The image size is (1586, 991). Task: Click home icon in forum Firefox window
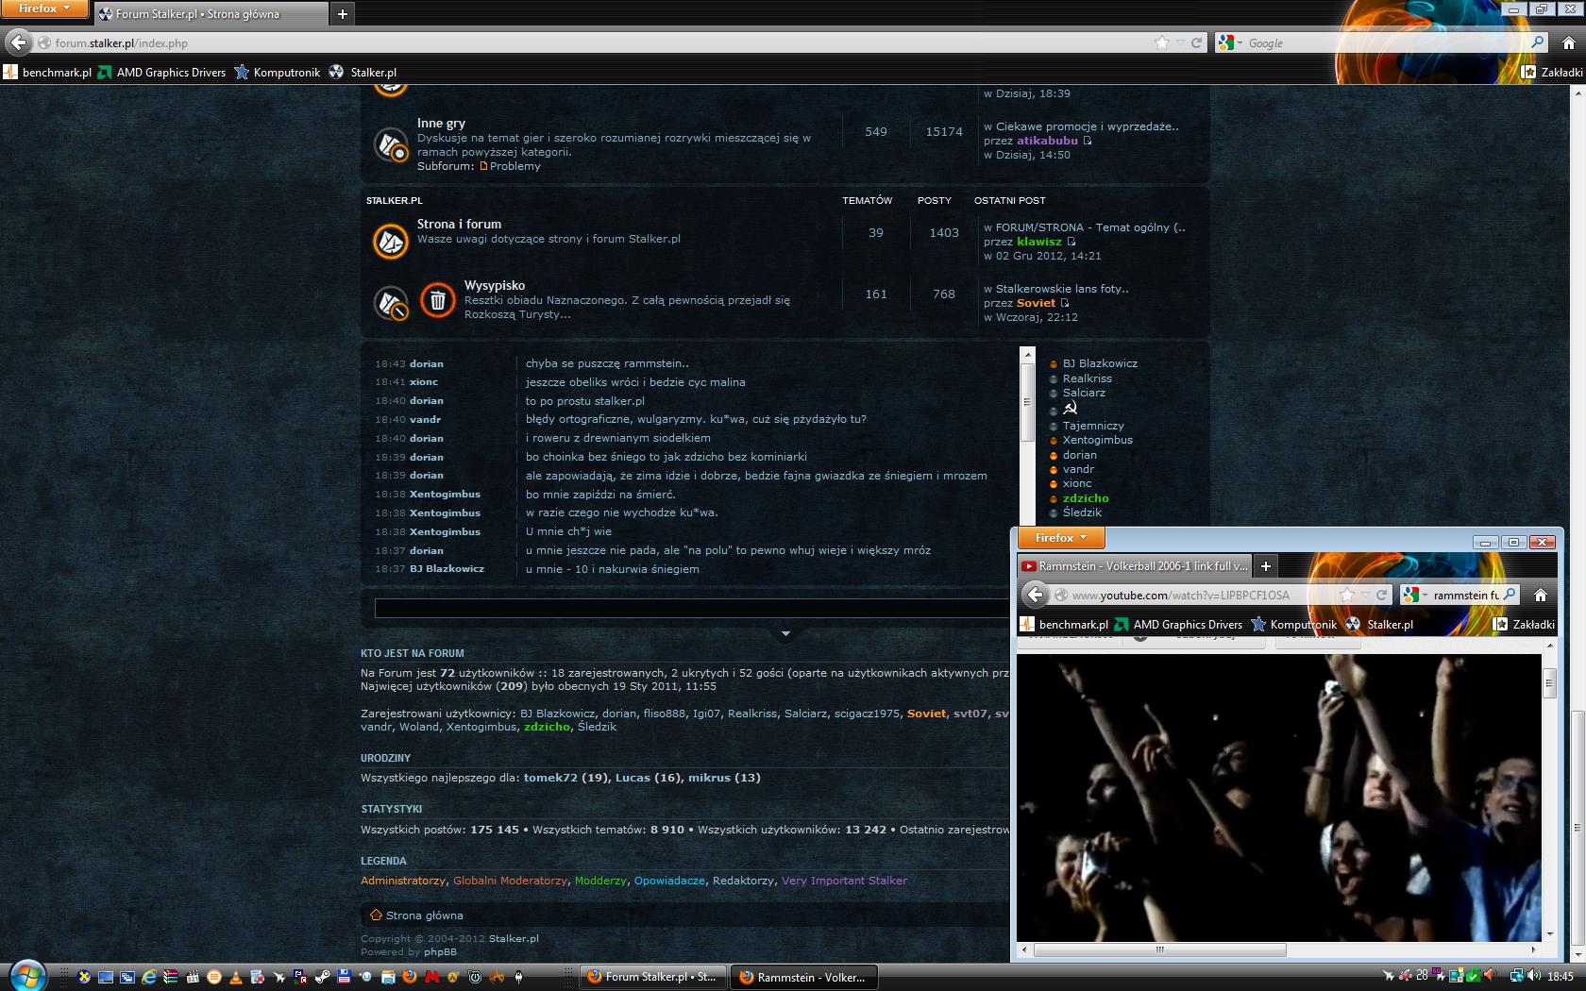pyautogui.click(x=1569, y=42)
